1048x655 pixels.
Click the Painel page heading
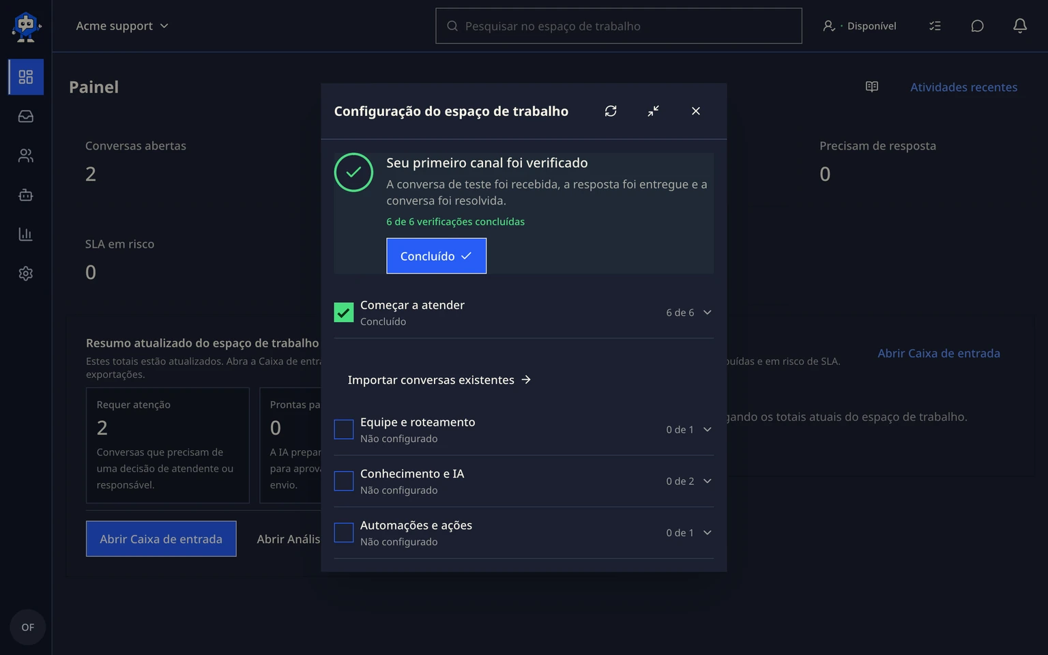tap(94, 87)
